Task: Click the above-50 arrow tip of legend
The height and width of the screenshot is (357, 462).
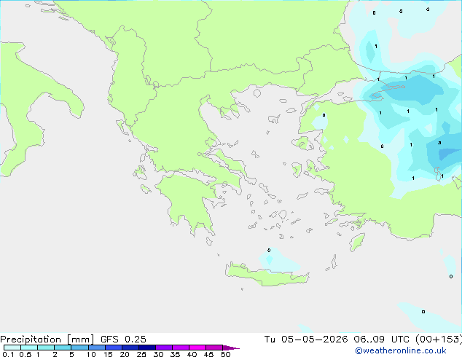Action: tap(231, 348)
